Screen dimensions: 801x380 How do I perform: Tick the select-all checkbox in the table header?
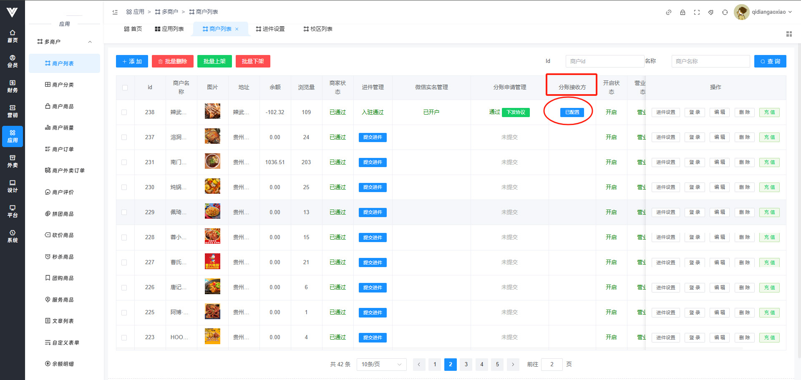click(125, 87)
